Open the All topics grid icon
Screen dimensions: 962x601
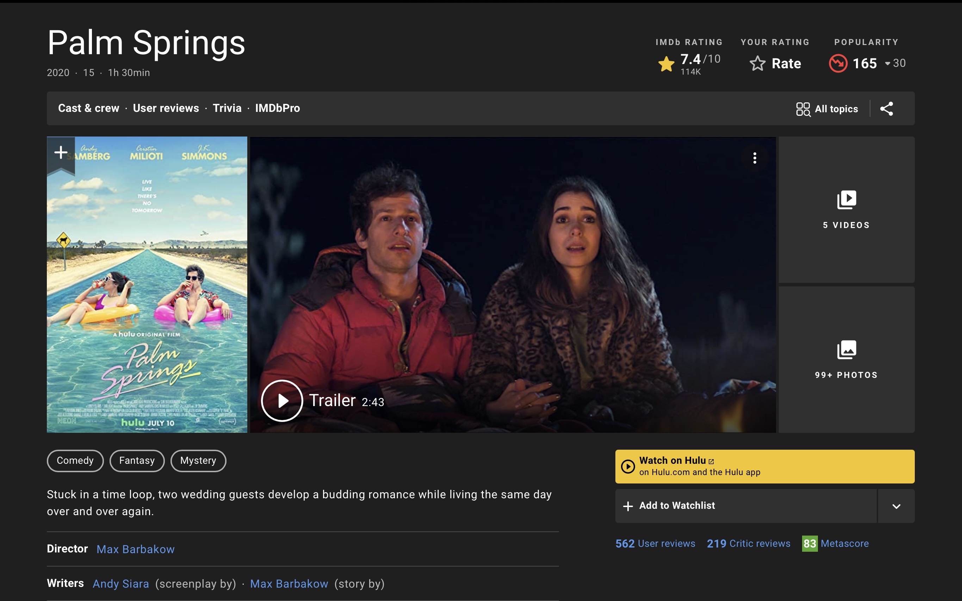pyautogui.click(x=803, y=109)
